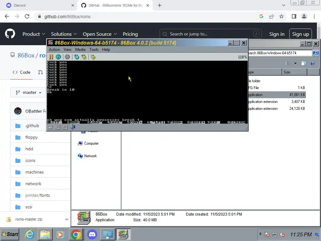Screen dimensions: 321x241
Task: Click the sound speaker icon in 86Box status bar
Action: (x=73, y=127)
